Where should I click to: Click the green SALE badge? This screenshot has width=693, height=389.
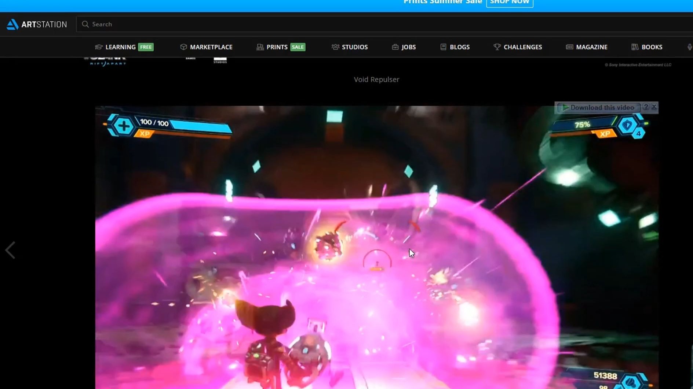point(298,47)
